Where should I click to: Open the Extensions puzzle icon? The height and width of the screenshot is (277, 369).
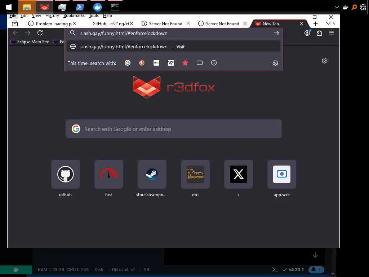(319, 33)
